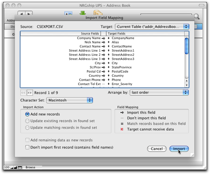Select Update existing records in found set
The width and height of the screenshot is (210, 174).
27,121
